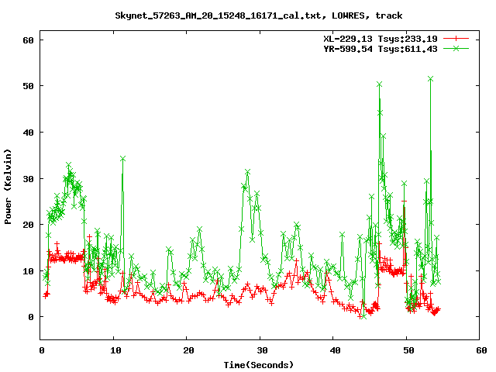Click the red spike near 50 seconds

(404, 201)
